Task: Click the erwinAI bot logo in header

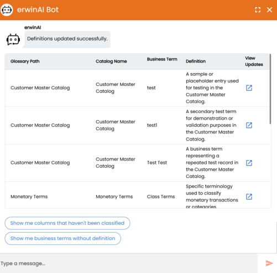Action: coord(7,9)
